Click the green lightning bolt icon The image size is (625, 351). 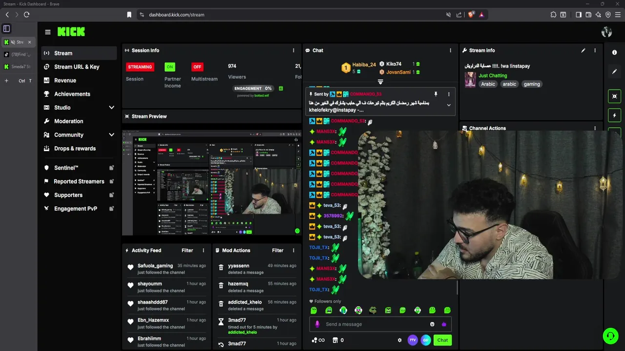point(615,116)
